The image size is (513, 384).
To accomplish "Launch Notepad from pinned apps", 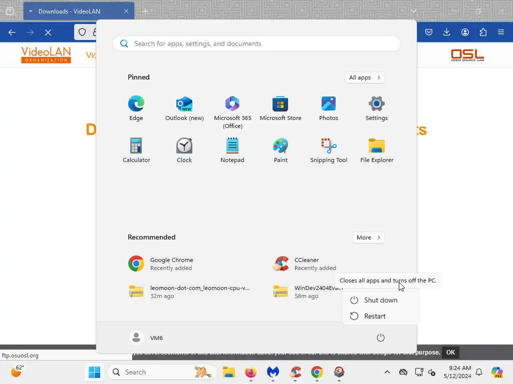I will [232, 150].
